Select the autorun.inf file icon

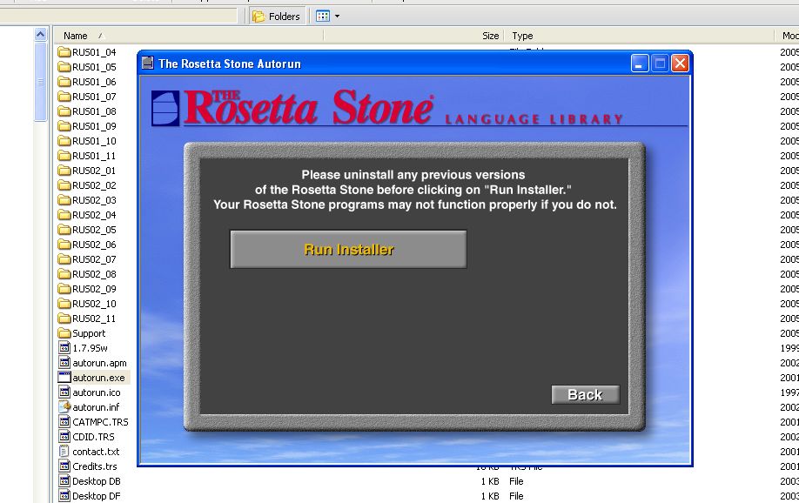pyautogui.click(x=64, y=407)
